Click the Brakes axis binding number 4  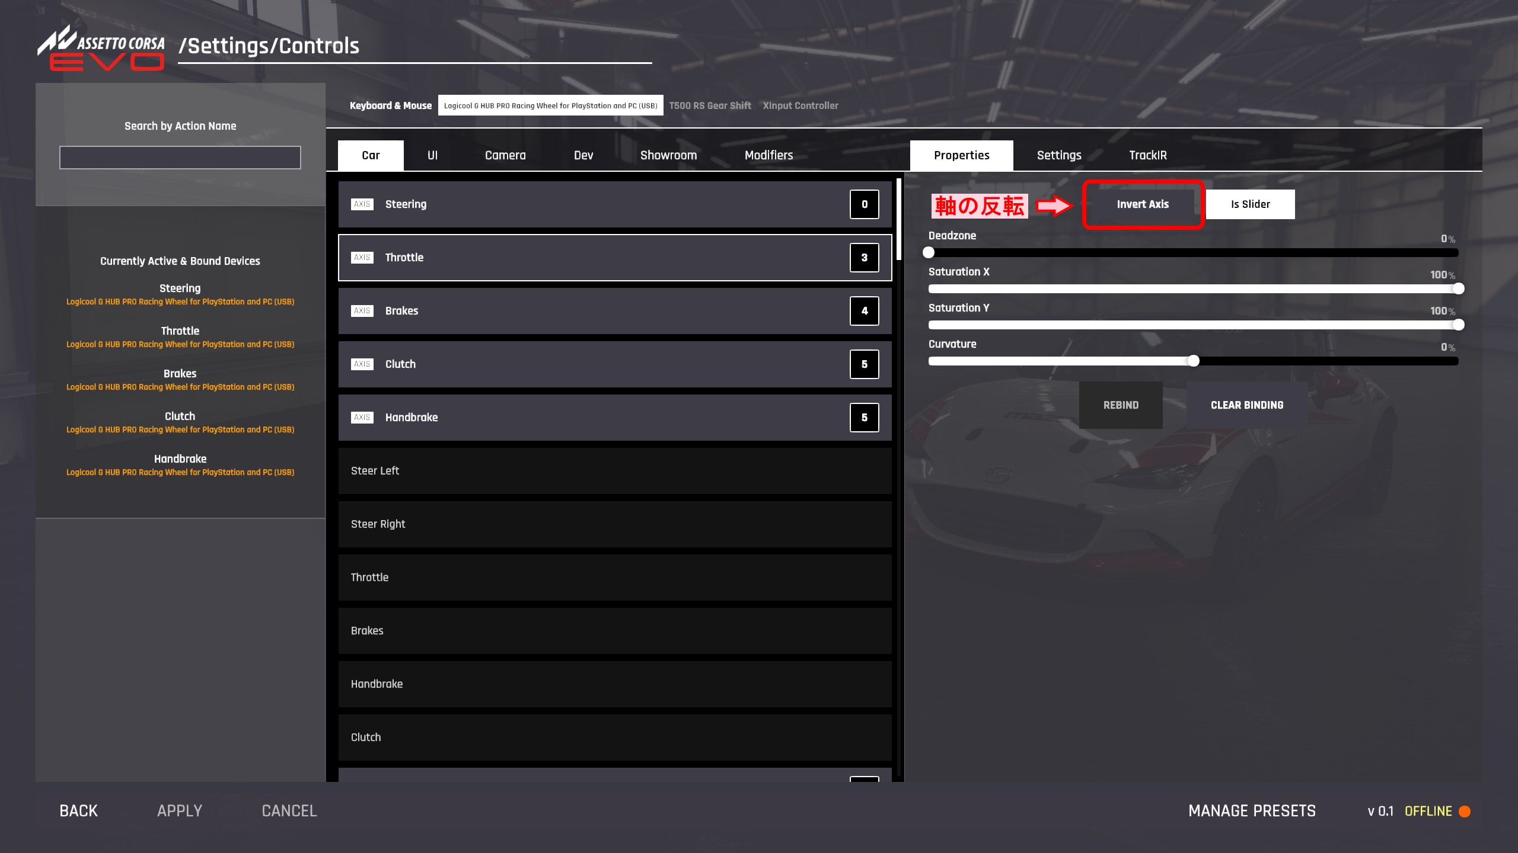(864, 311)
